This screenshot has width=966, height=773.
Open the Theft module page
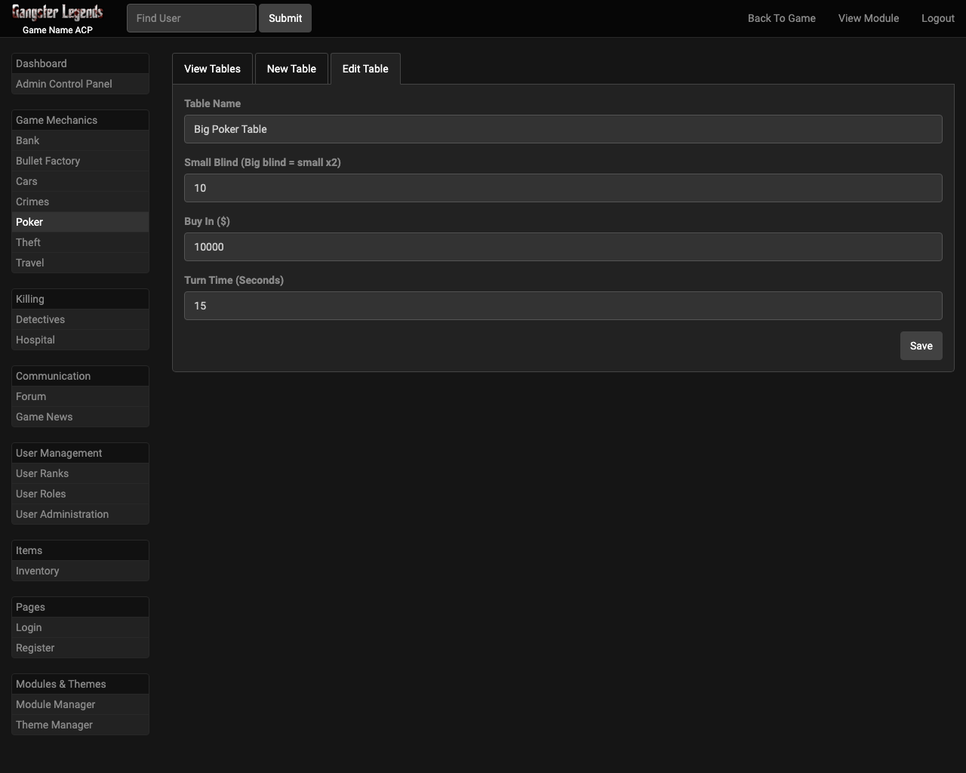click(x=80, y=242)
